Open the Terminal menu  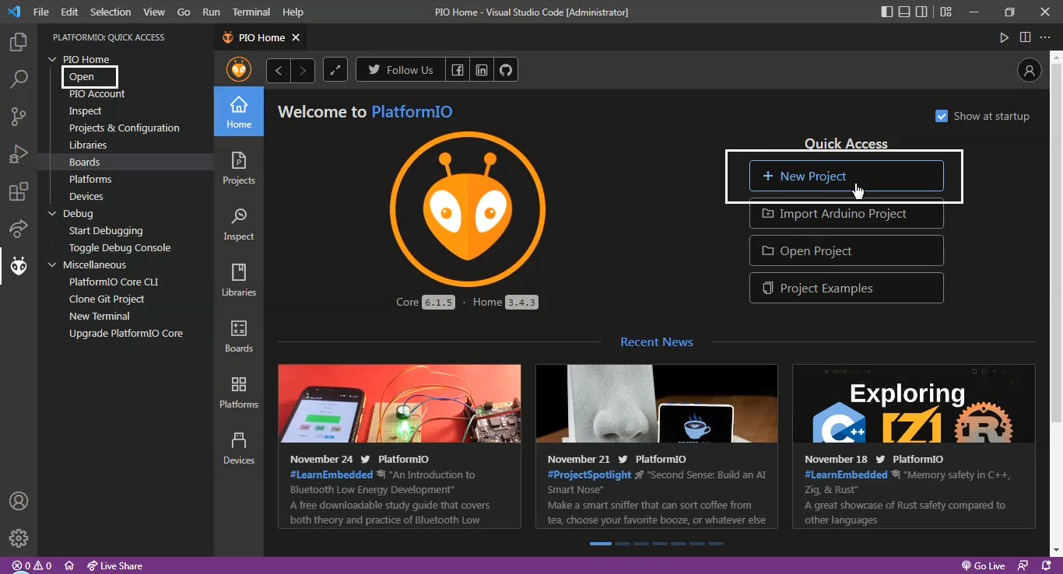[x=251, y=12]
